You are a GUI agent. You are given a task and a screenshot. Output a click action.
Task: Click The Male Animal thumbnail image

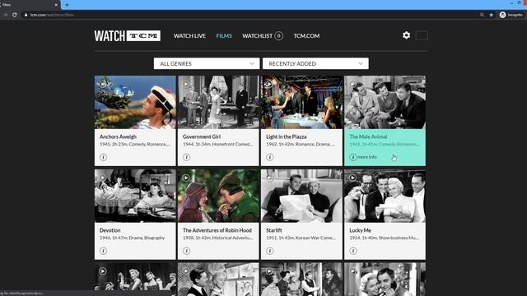pyautogui.click(x=385, y=102)
